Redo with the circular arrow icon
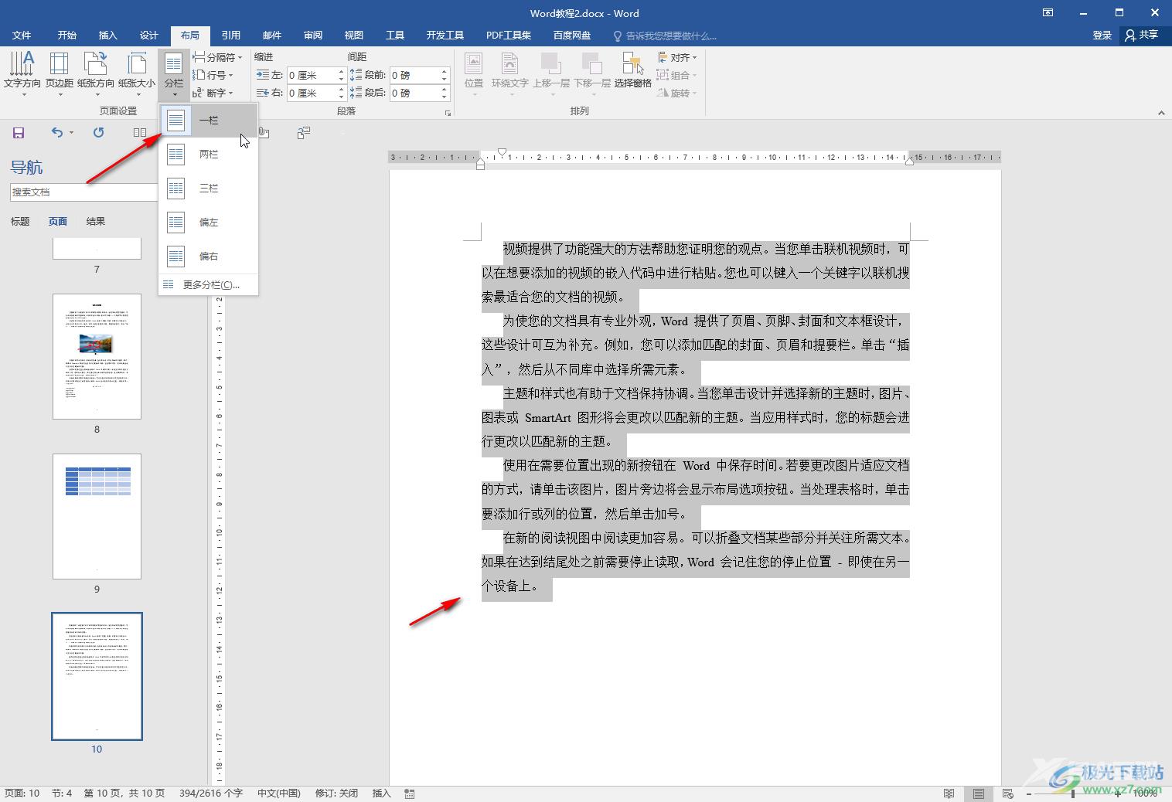Image resolution: width=1172 pixels, height=802 pixels. click(98, 133)
